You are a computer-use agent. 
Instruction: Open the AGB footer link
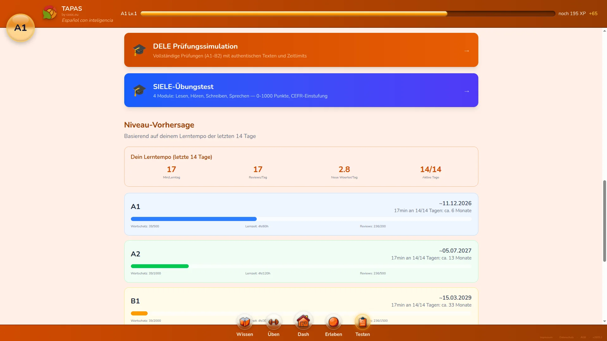pos(583,337)
